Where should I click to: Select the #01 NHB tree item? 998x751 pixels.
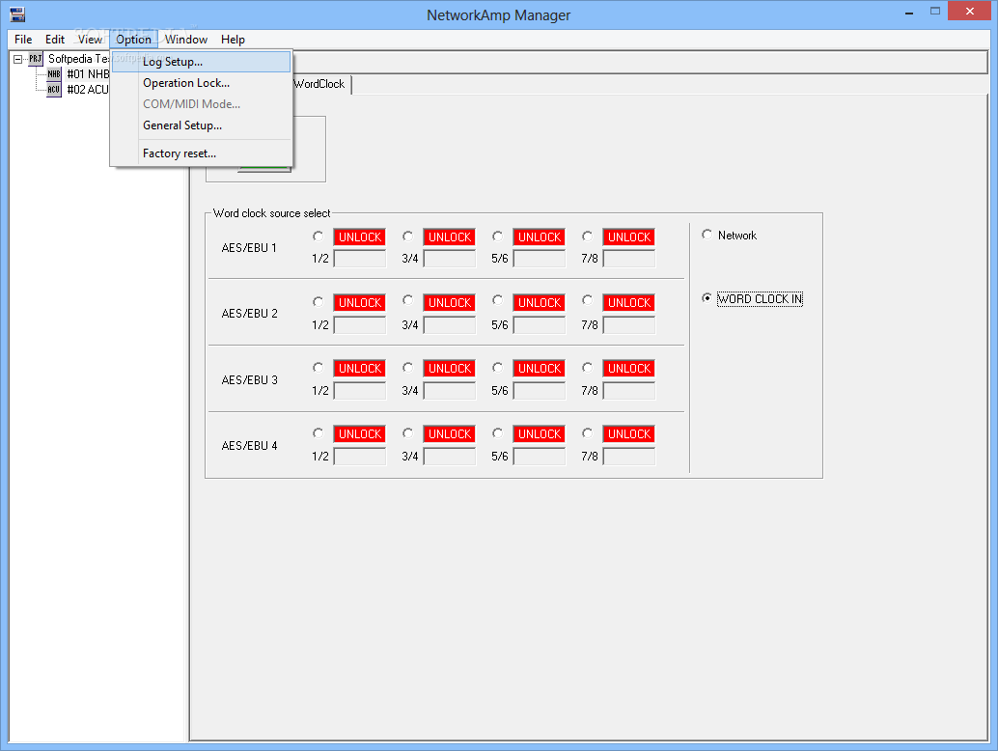tap(89, 73)
